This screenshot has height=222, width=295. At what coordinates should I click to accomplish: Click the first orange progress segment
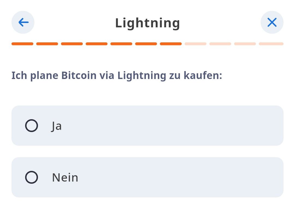[22, 44]
